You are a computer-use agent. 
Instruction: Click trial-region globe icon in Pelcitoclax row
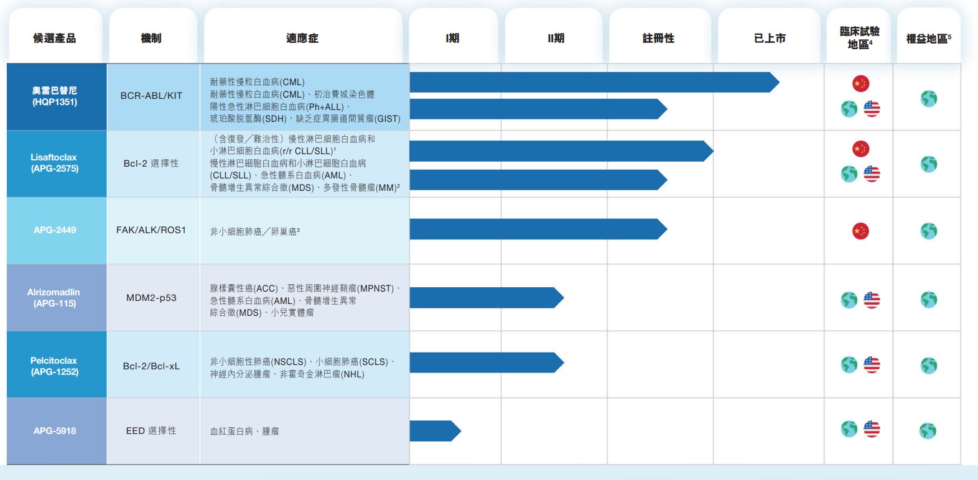click(849, 365)
